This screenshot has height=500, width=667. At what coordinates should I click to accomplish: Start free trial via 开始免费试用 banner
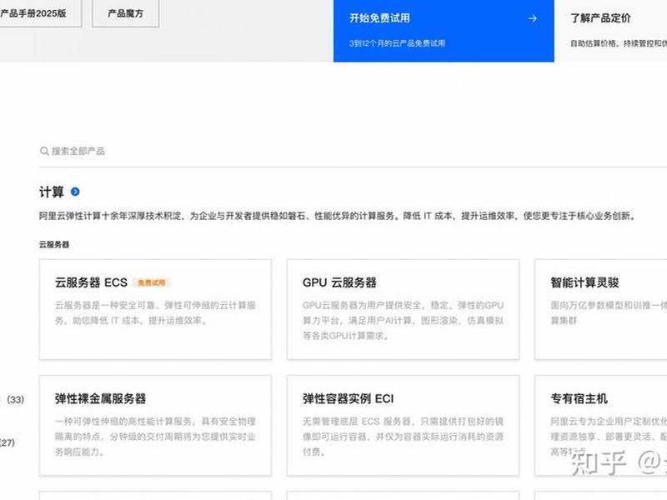(x=444, y=31)
